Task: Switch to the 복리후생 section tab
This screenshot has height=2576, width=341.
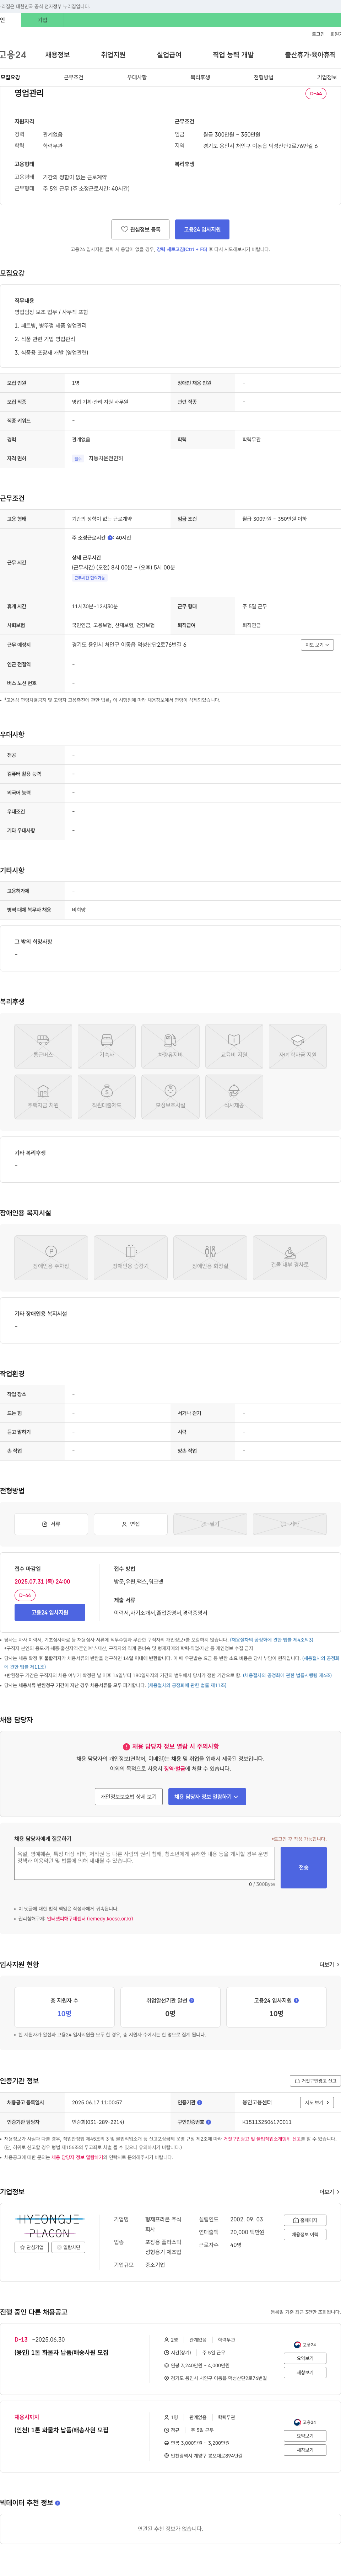Action: tap(200, 77)
